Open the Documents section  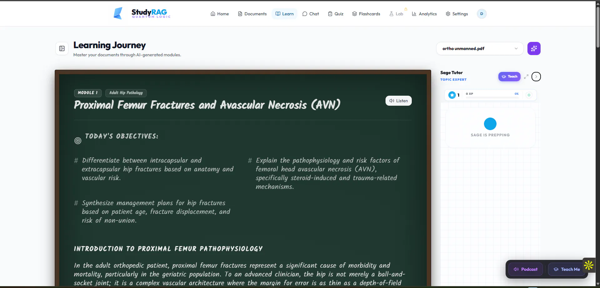(252, 14)
